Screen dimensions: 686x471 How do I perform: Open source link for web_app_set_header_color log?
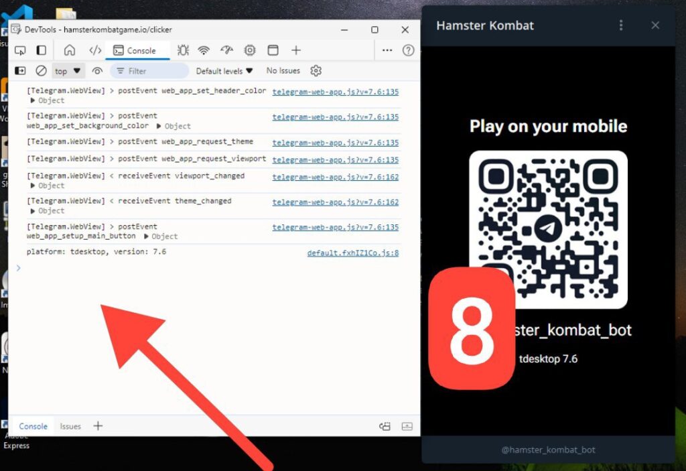pos(336,92)
